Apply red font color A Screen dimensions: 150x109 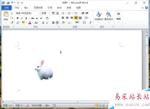tap(30, 23)
